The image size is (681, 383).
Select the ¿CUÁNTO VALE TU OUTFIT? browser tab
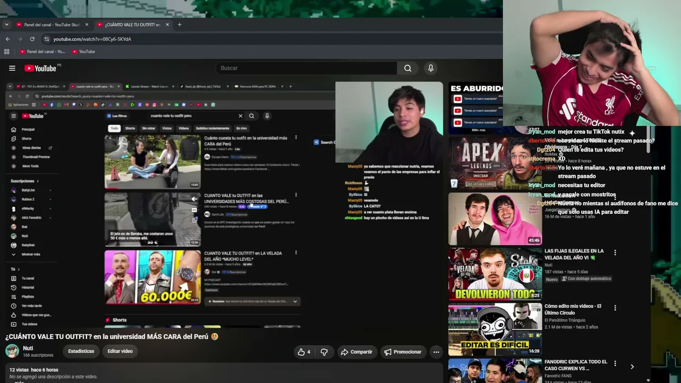pyautogui.click(x=131, y=24)
